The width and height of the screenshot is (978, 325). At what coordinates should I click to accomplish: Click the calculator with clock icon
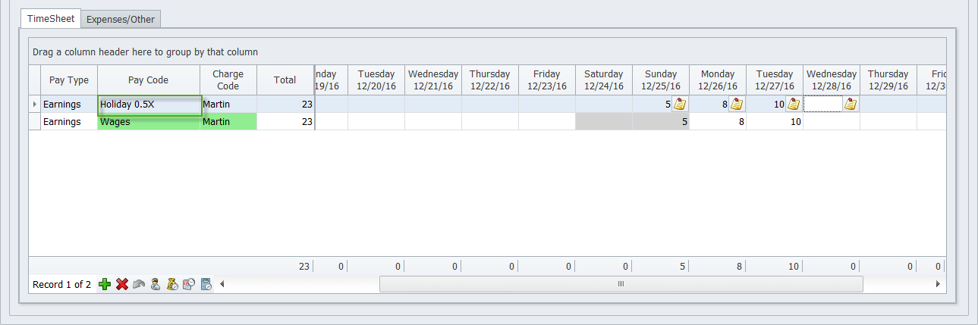pos(206,284)
